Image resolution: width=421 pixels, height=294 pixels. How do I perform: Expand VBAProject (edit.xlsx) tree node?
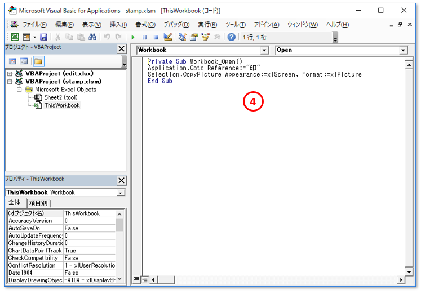click(10, 74)
